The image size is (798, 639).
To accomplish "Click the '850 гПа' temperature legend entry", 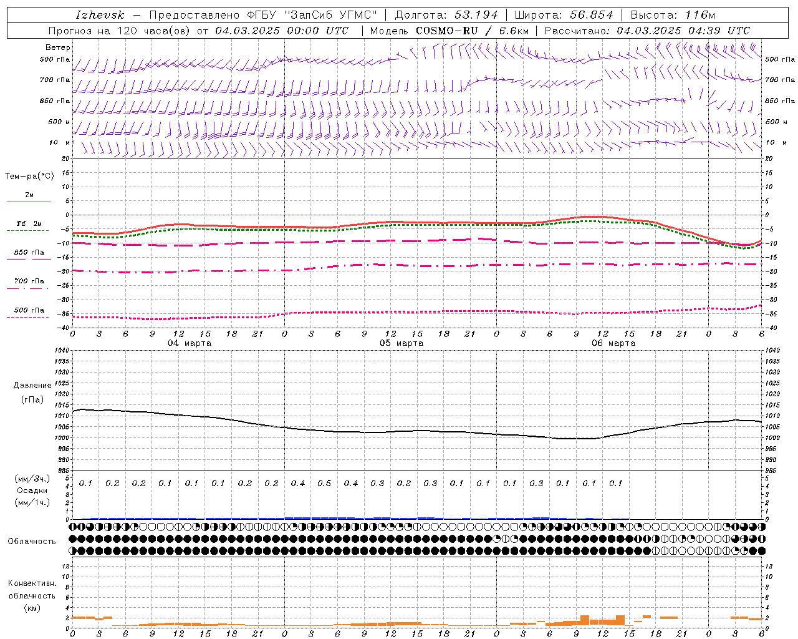I will (29, 253).
